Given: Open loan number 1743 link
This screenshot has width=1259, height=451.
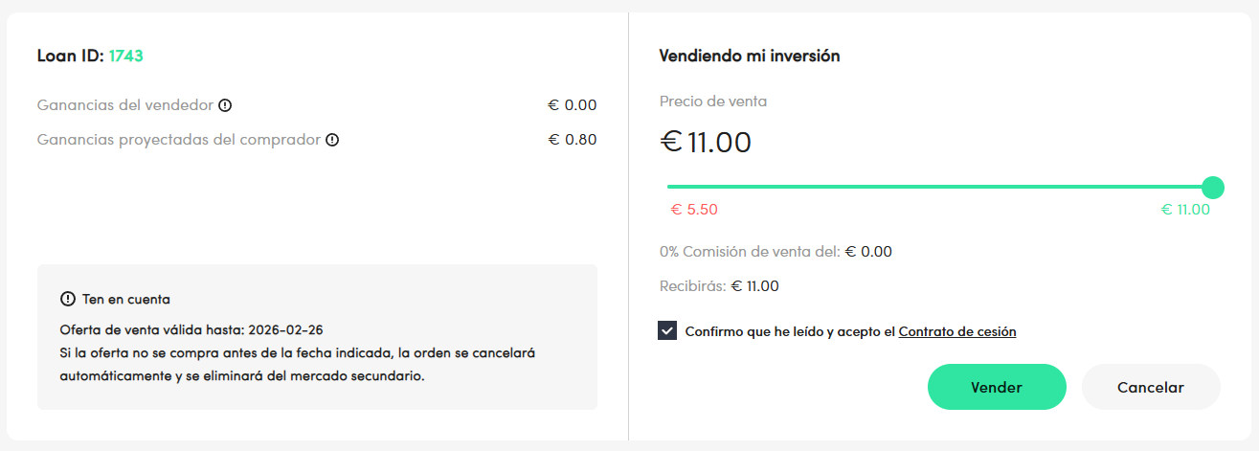Looking at the screenshot, I should coord(125,56).
